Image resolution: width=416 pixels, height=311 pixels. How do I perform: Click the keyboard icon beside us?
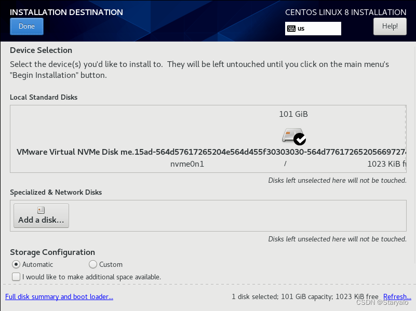coord(291,29)
